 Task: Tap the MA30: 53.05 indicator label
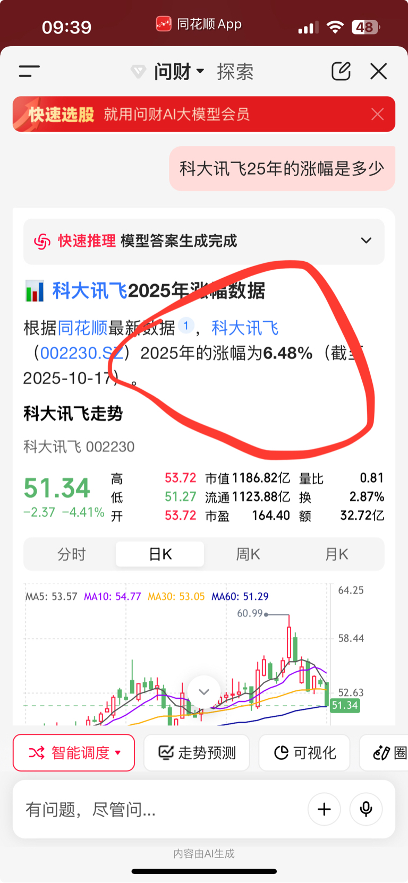point(176,596)
